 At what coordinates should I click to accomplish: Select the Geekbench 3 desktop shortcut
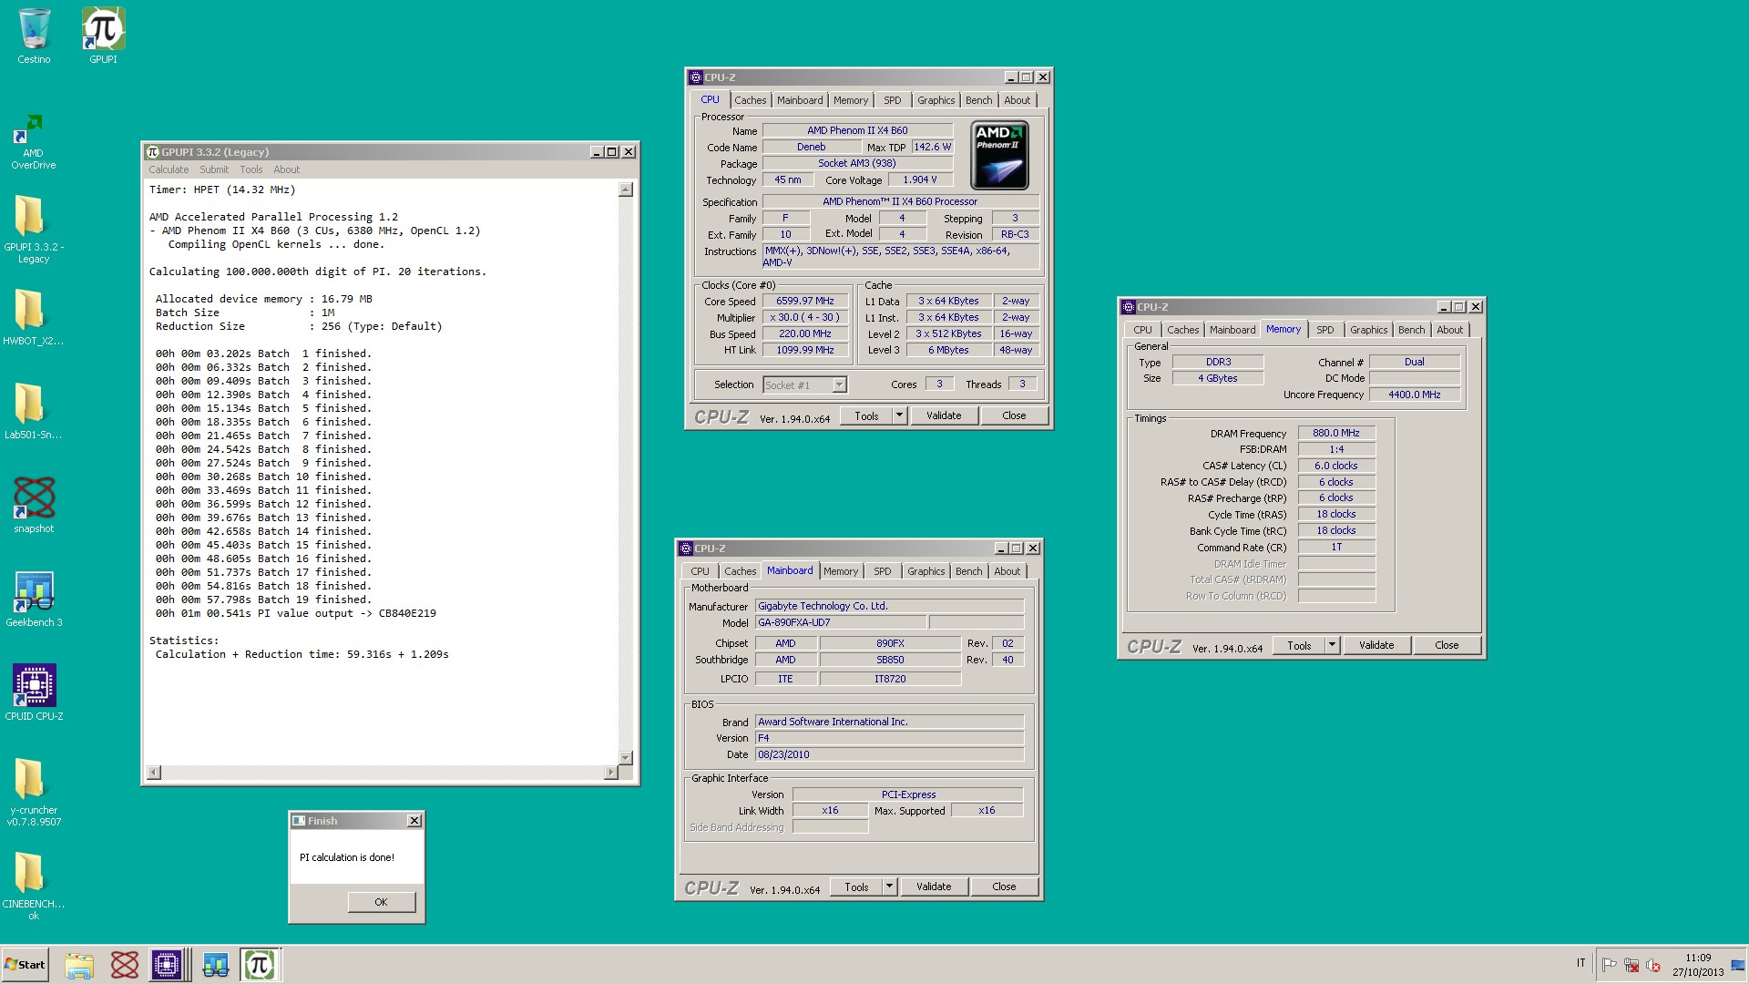pyautogui.click(x=34, y=599)
